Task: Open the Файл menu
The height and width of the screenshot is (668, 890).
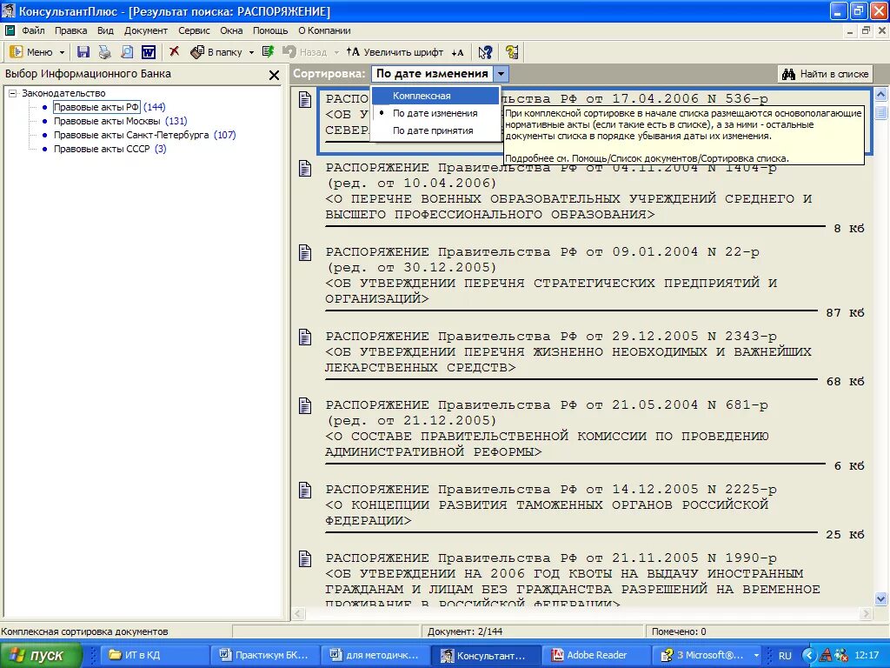Action: click(x=33, y=30)
